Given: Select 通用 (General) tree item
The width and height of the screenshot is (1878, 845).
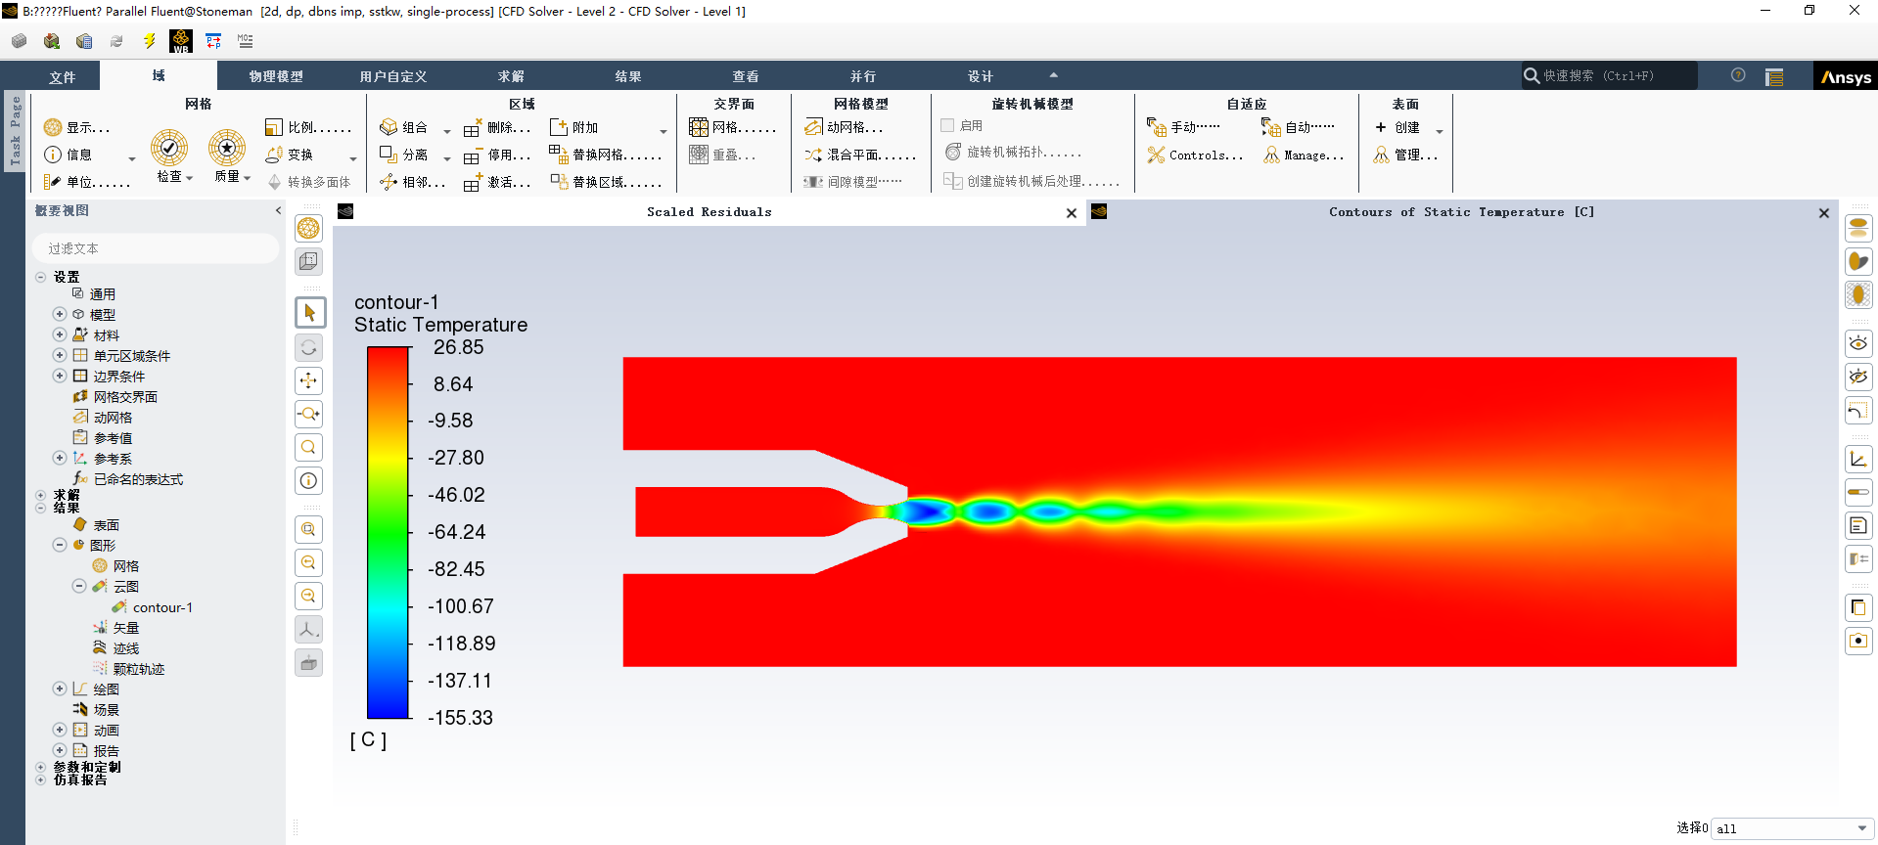Looking at the screenshot, I should point(103,293).
